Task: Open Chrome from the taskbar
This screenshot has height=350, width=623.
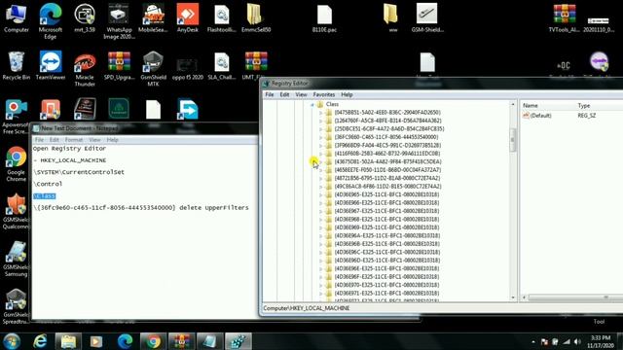Action: tap(154, 341)
